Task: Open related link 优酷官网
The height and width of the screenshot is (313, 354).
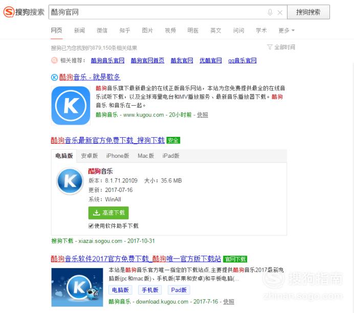Action: point(211,60)
